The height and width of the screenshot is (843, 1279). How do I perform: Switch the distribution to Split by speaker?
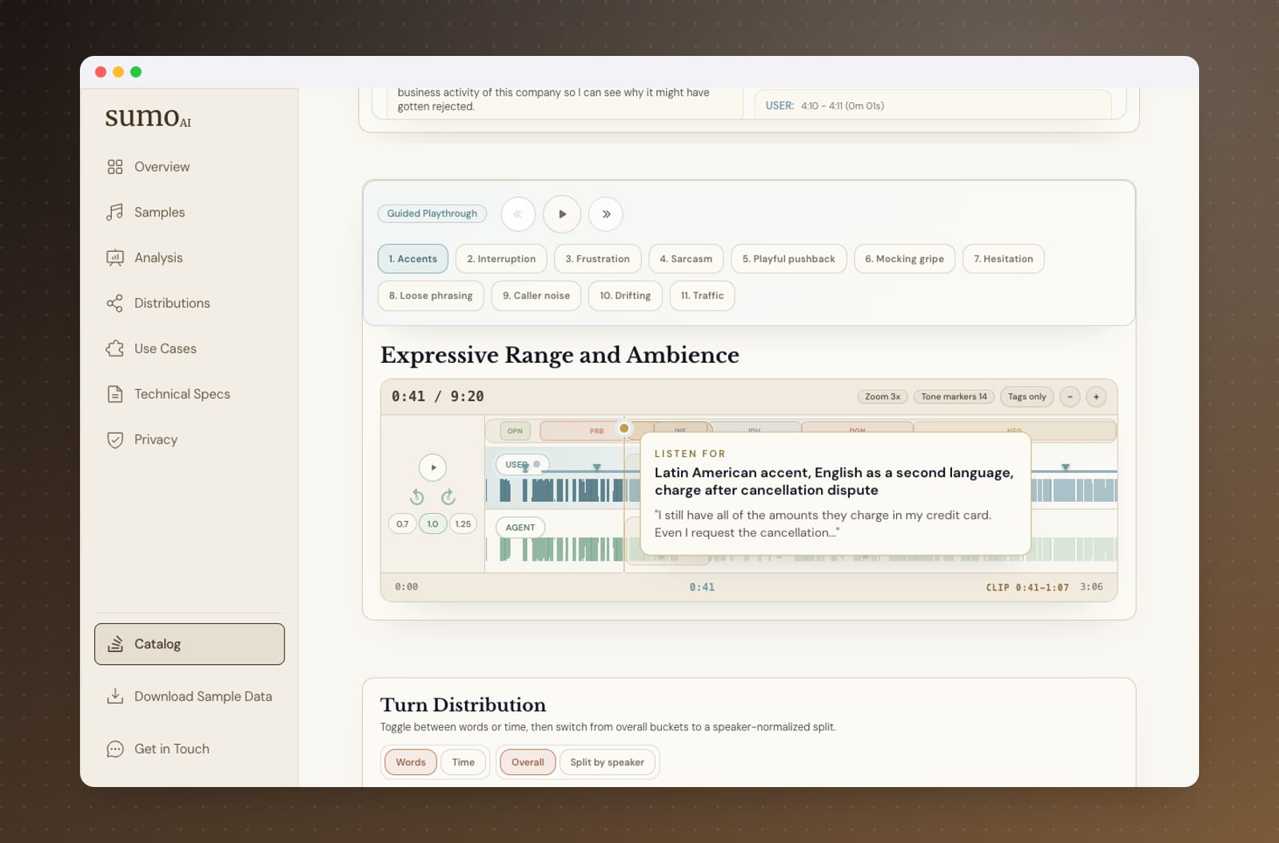click(x=607, y=762)
